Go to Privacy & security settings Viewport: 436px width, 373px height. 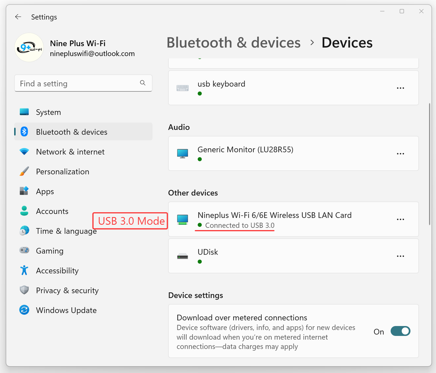[x=83, y=290]
